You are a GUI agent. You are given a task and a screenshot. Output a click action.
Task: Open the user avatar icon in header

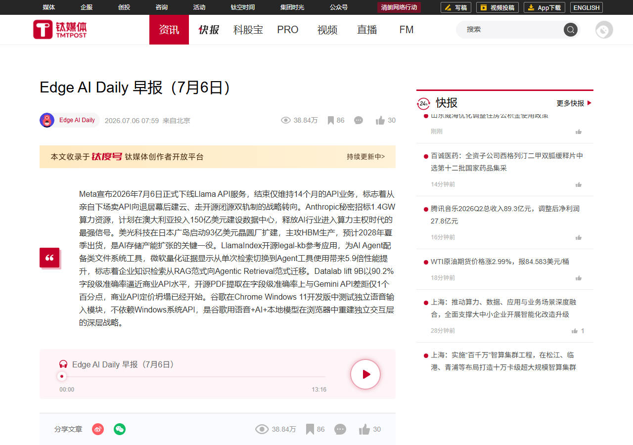[x=604, y=30]
